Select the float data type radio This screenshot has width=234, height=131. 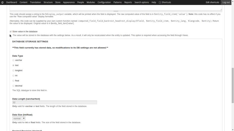[13, 81]
